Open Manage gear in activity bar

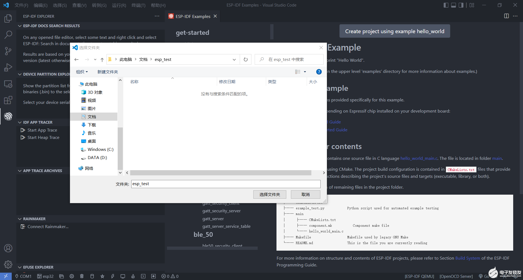pos(8,264)
